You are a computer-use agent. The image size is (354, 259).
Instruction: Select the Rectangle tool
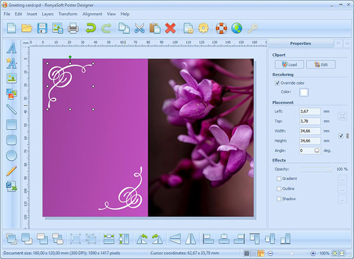click(11, 124)
